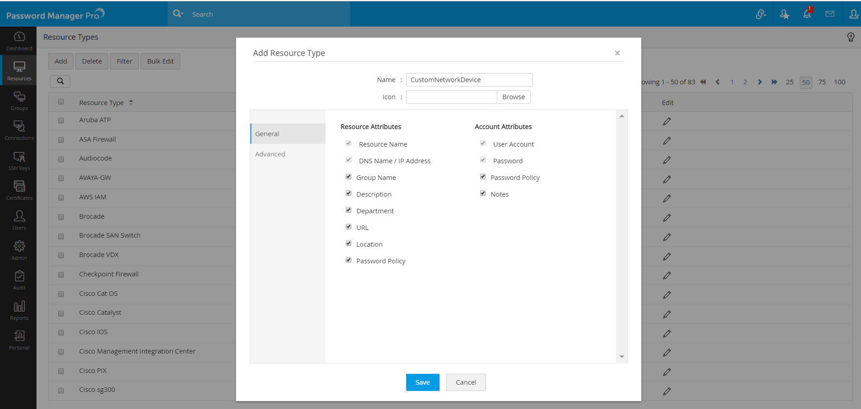Switch to the Advanced tab

pyautogui.click(x=288, y=154)
